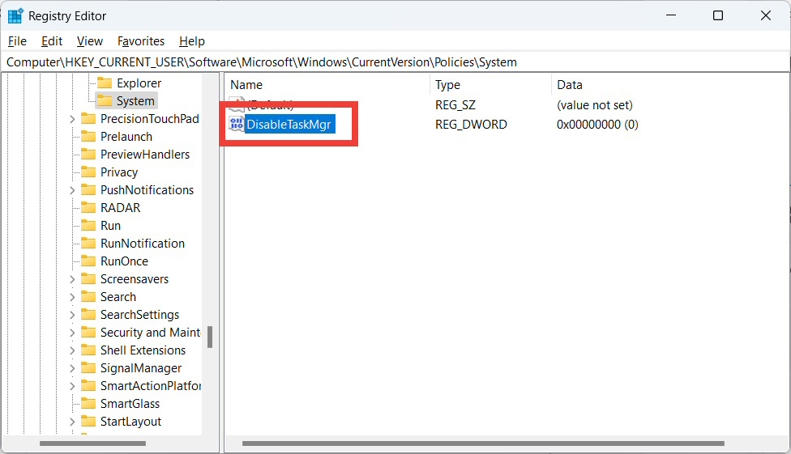This screenshot has width=791, height=454.
Task: Click the RunNotification folder icon
Action: tap(88, 243)
